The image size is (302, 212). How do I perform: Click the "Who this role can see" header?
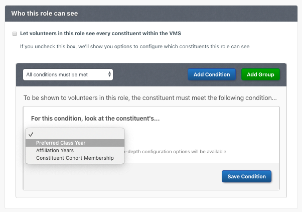click(45, 14)
